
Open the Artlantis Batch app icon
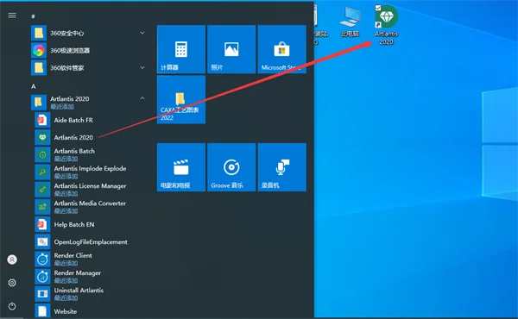pyautogui.click(x=42, y=154)
